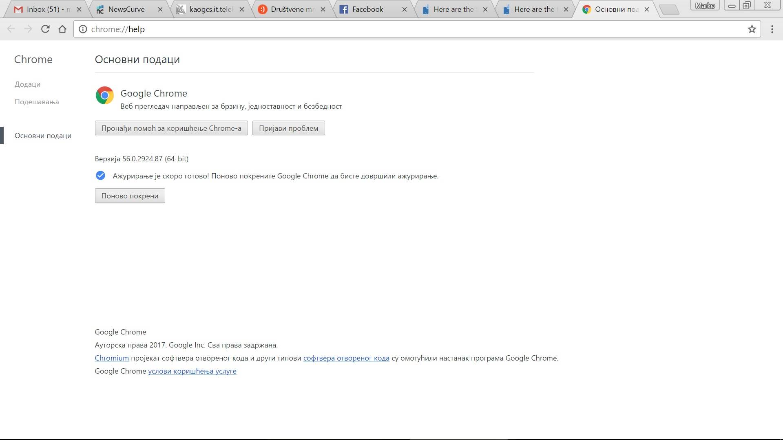Switch to the Gmail Inbox tab
The width and height of the screenshot is (783, 440).
point(43,9)
